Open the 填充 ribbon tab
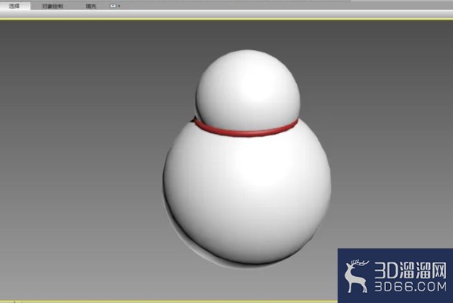453x303 pixels. [91, 6]
